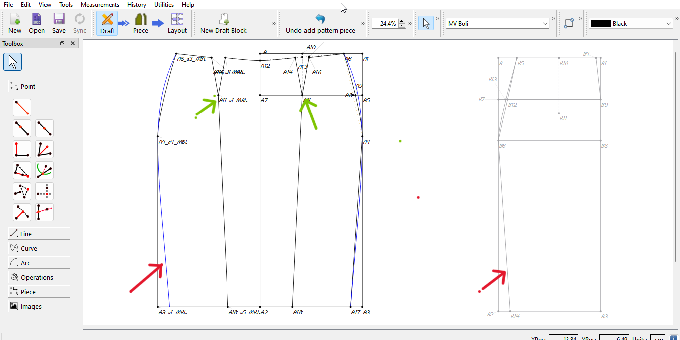Expand the Operations tools section

[39, 277]
